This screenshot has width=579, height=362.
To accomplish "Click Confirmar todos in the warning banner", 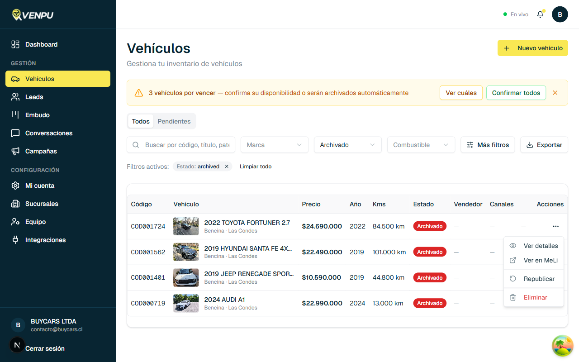I will click(x=516, y=92).
